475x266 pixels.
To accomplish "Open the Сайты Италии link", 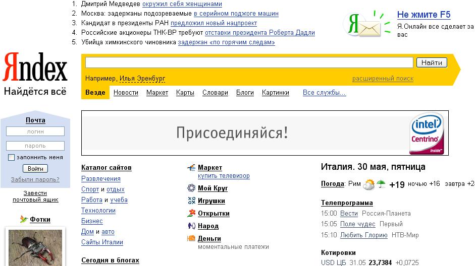I will pos(102,242).
